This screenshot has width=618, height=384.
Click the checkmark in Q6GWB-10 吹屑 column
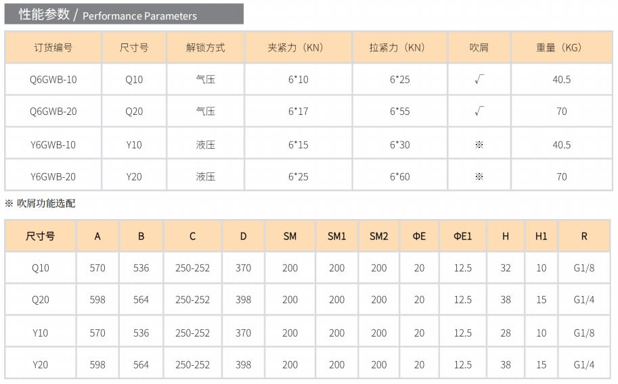pos(479,80)
